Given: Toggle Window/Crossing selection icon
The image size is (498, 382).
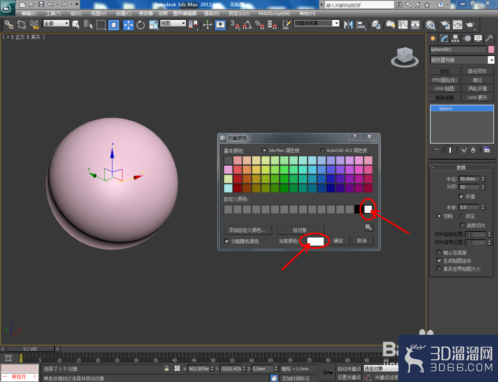Looking at the screenshot, I should (114, 24).
